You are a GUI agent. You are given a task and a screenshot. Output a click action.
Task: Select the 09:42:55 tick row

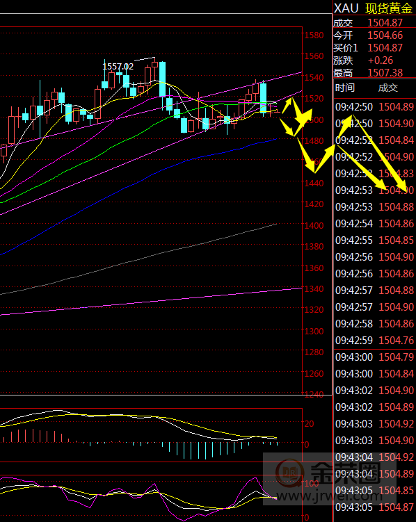[375, 240]
